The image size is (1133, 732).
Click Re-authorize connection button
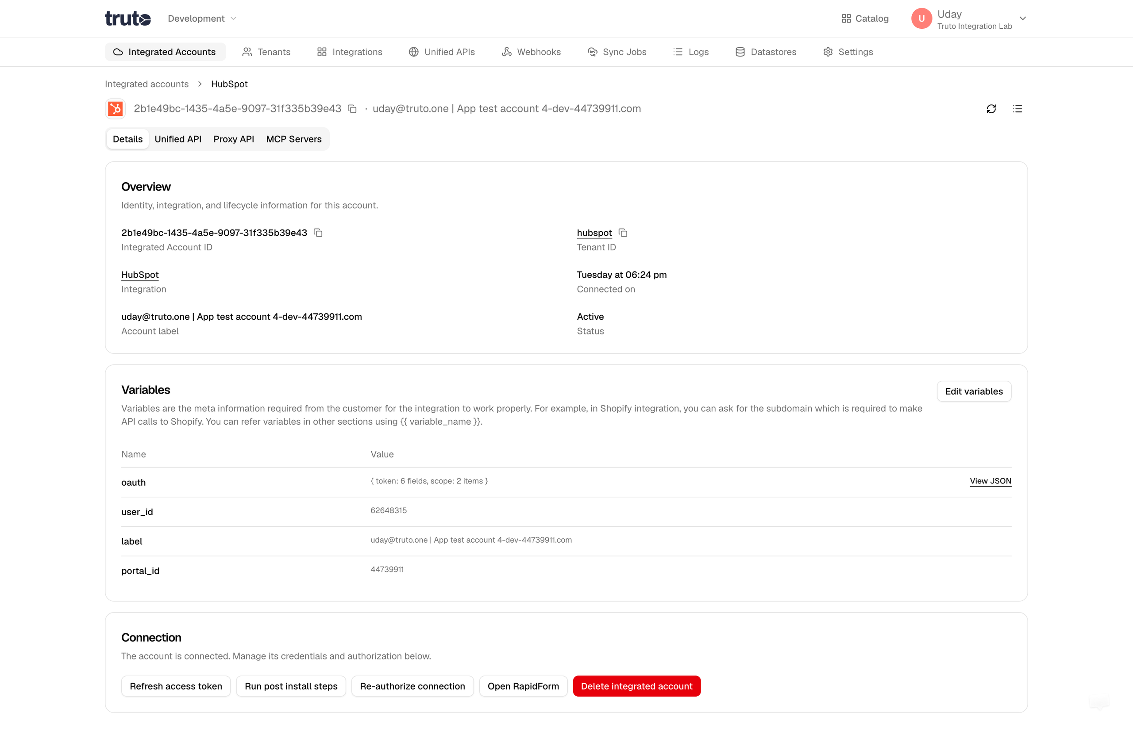[412, 686]
